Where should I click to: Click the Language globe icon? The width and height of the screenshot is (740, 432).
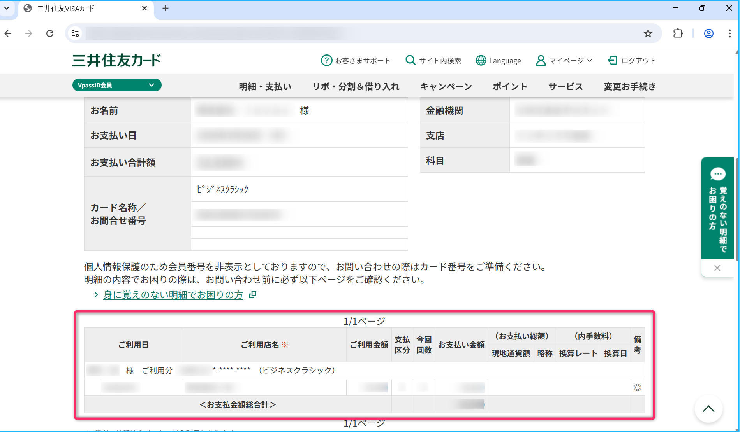pyautogui.click(x=481, y=61)
